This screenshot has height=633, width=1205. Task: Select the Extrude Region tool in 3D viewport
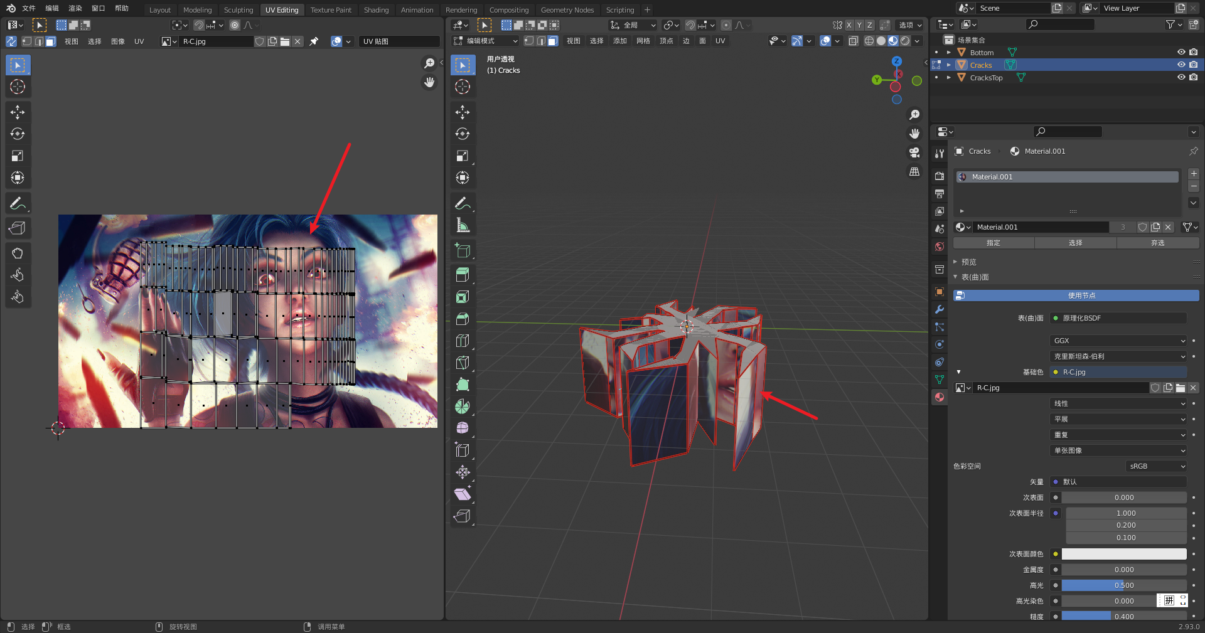tap(463, 275)
